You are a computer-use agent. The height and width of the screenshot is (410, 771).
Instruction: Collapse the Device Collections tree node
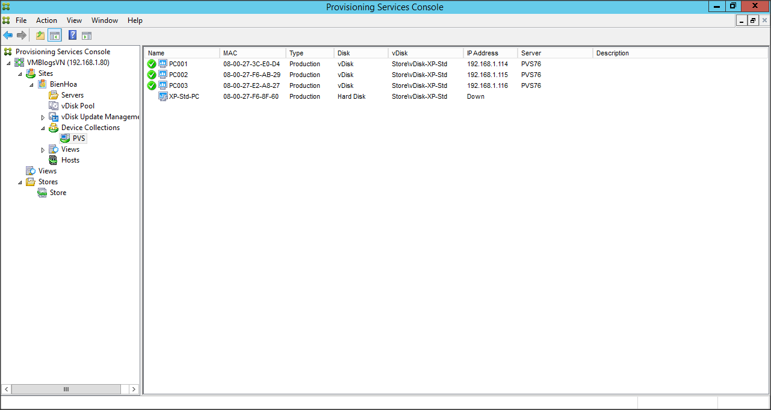pos(43,128)
